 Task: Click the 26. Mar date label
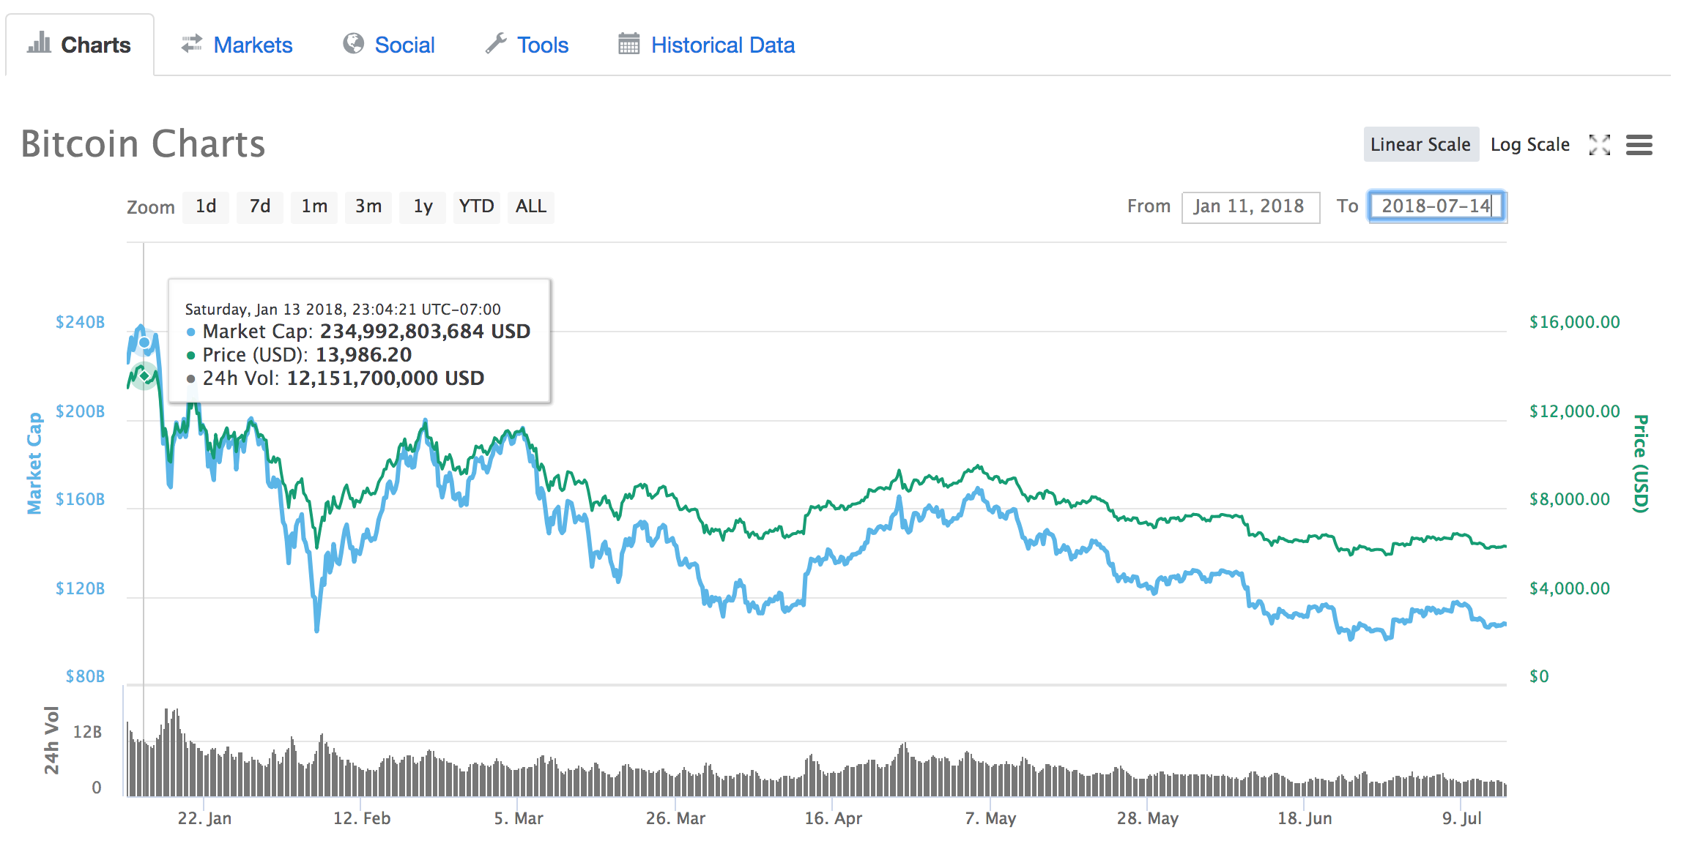[x=675, y=818]
